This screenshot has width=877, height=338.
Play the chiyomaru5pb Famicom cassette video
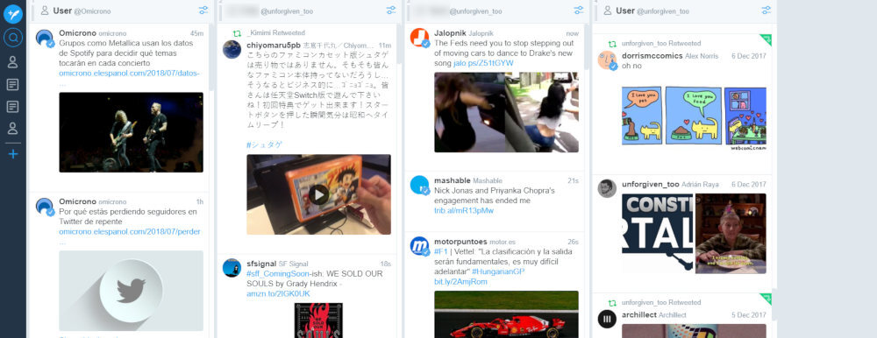click(x=318, y=194)
